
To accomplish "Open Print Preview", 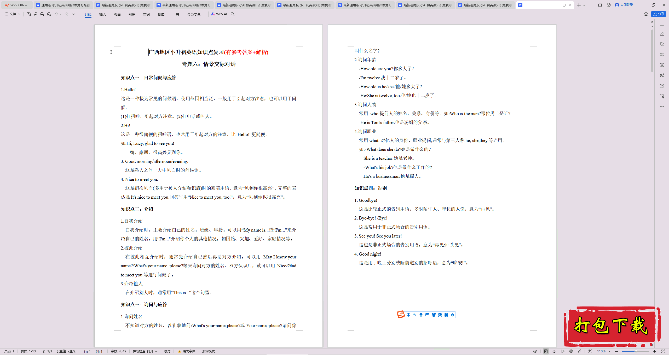I will pyautogui.click(x=49, y=14).
